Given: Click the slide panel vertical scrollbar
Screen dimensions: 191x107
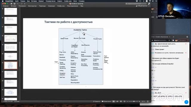Looking at the screenshot, I should [20, 54].
